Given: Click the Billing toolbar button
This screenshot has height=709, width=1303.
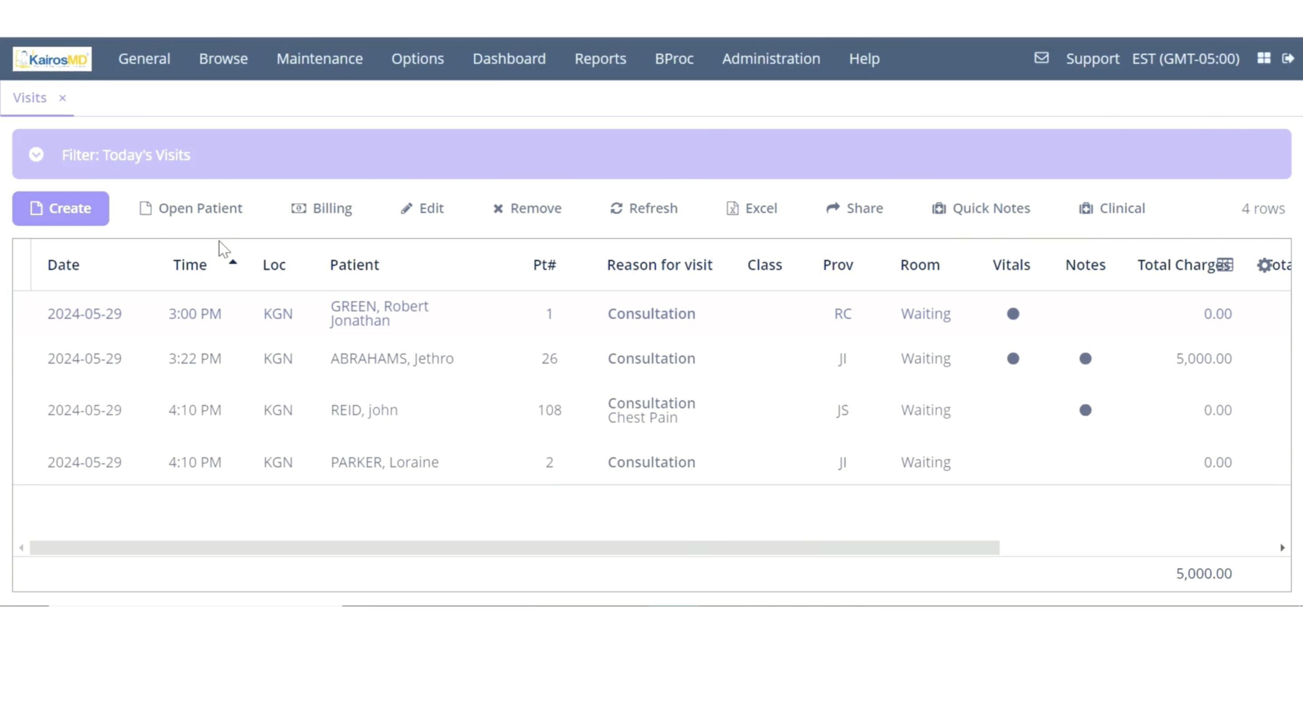Looking at the screenshot, I should coord(322,208).
